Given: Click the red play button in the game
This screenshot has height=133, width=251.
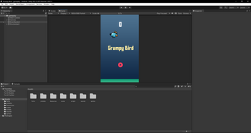Looking at the screenshot, I should (x=120, y=65).
